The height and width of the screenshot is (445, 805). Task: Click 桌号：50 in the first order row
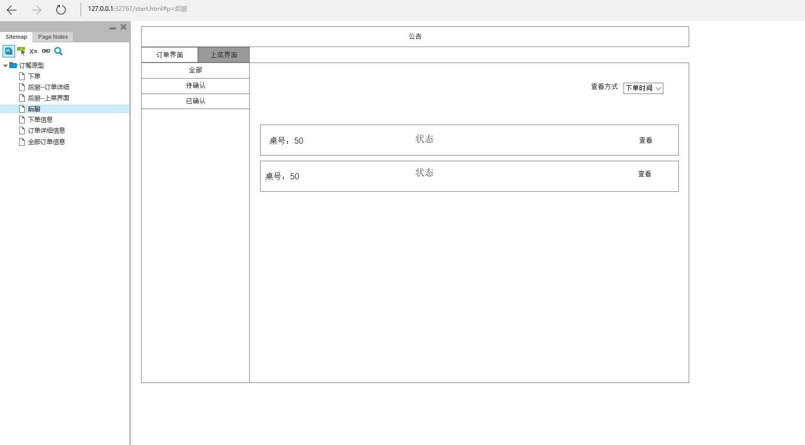pyautogui.click(x=286, y=141)
